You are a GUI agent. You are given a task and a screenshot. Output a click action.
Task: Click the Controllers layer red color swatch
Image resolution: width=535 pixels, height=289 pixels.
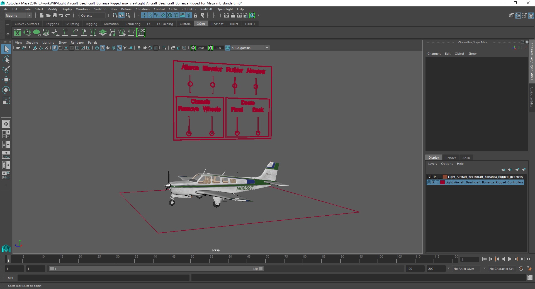[x=442, y=182]
